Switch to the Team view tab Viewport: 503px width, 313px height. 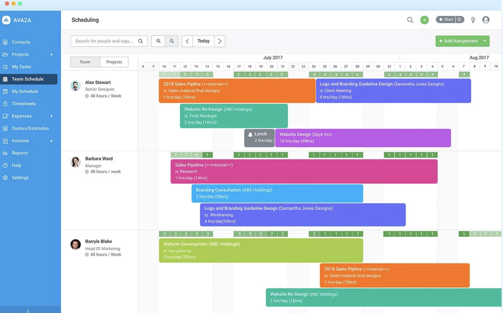[x=85, y=62]
